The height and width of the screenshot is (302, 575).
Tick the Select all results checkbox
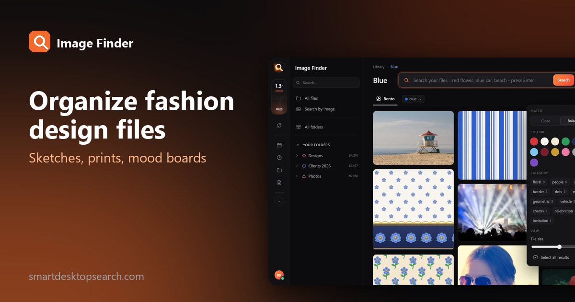point(535,257)
